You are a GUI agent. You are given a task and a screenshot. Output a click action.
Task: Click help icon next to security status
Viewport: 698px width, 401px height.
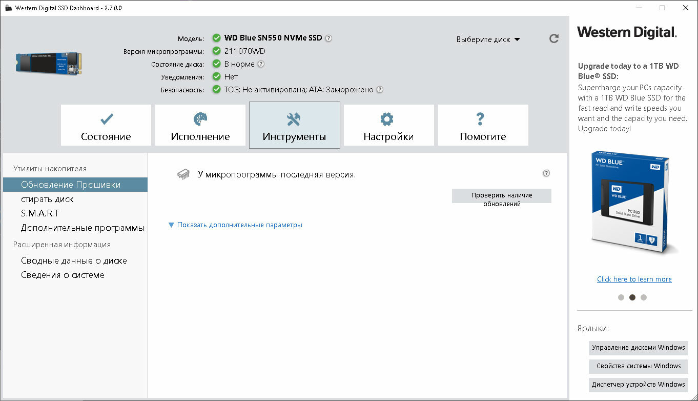pos(380,90)
